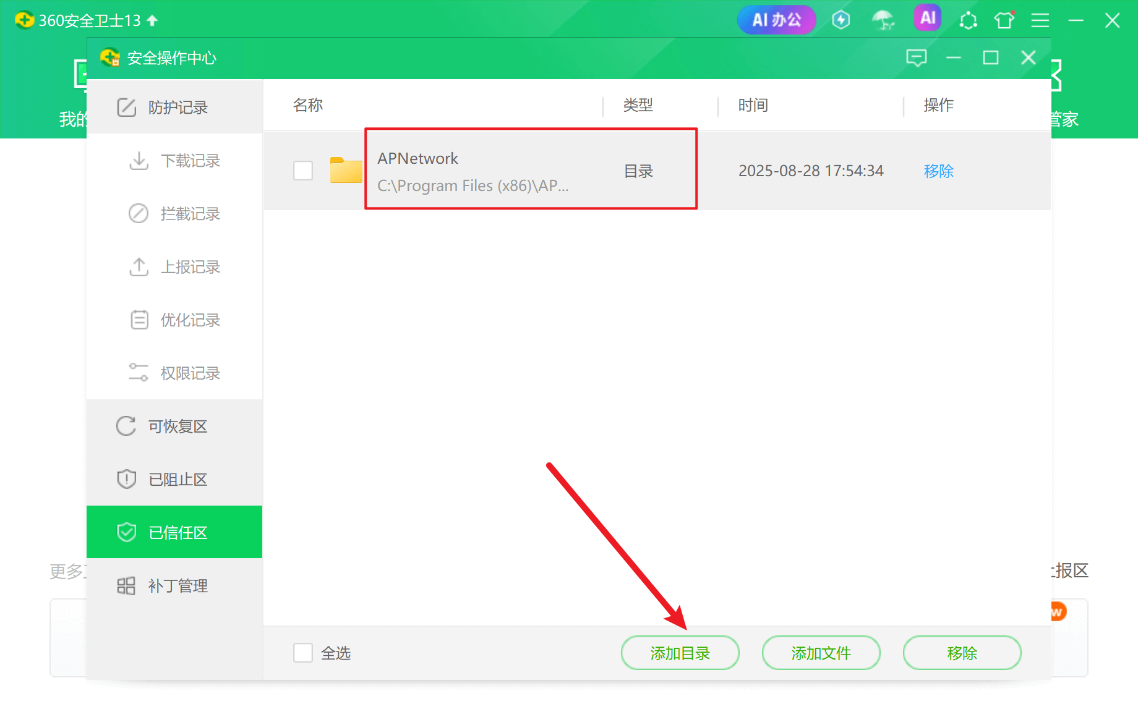Click the AI办公 button
The width and height of the screenshot is (1138, 717).
[776, 20]
